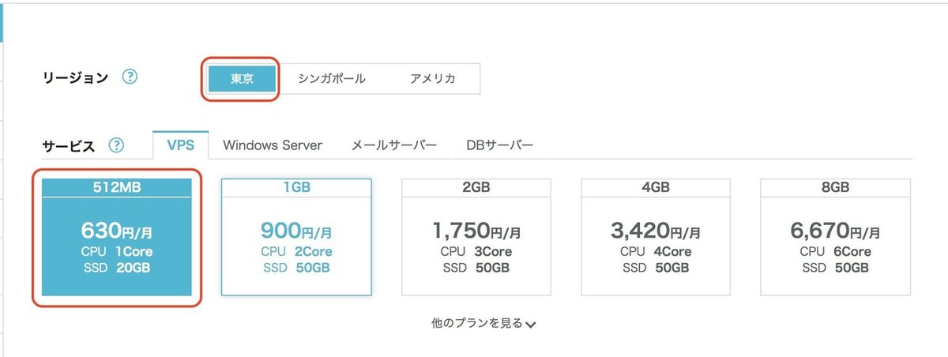Image resolution: width=948 pixels, height=357 pixels.
Task: Click the 8GB header label
Action: [835, 187]
